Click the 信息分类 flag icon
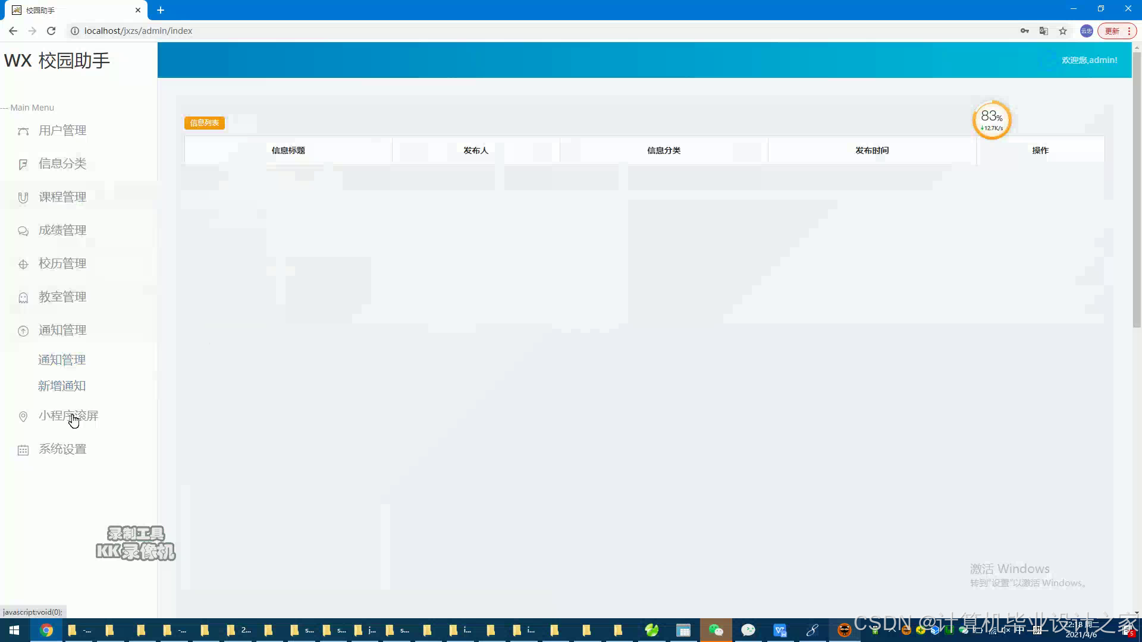The image size is (1142, 642). click(23, 165)
